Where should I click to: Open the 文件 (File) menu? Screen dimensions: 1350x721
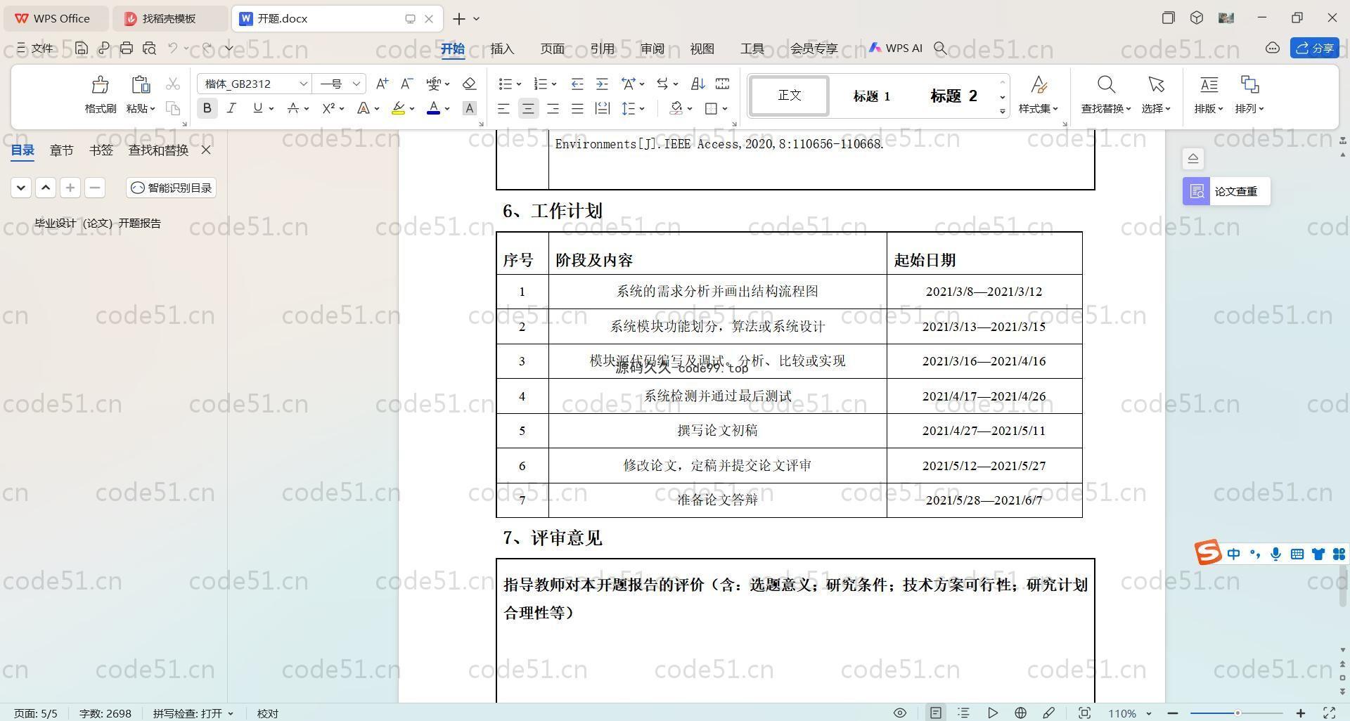35,48
